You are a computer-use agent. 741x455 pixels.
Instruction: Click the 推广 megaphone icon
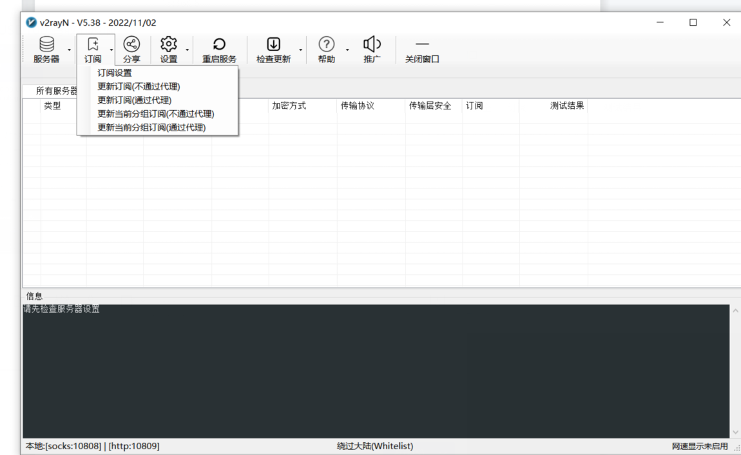coord(372,44)
